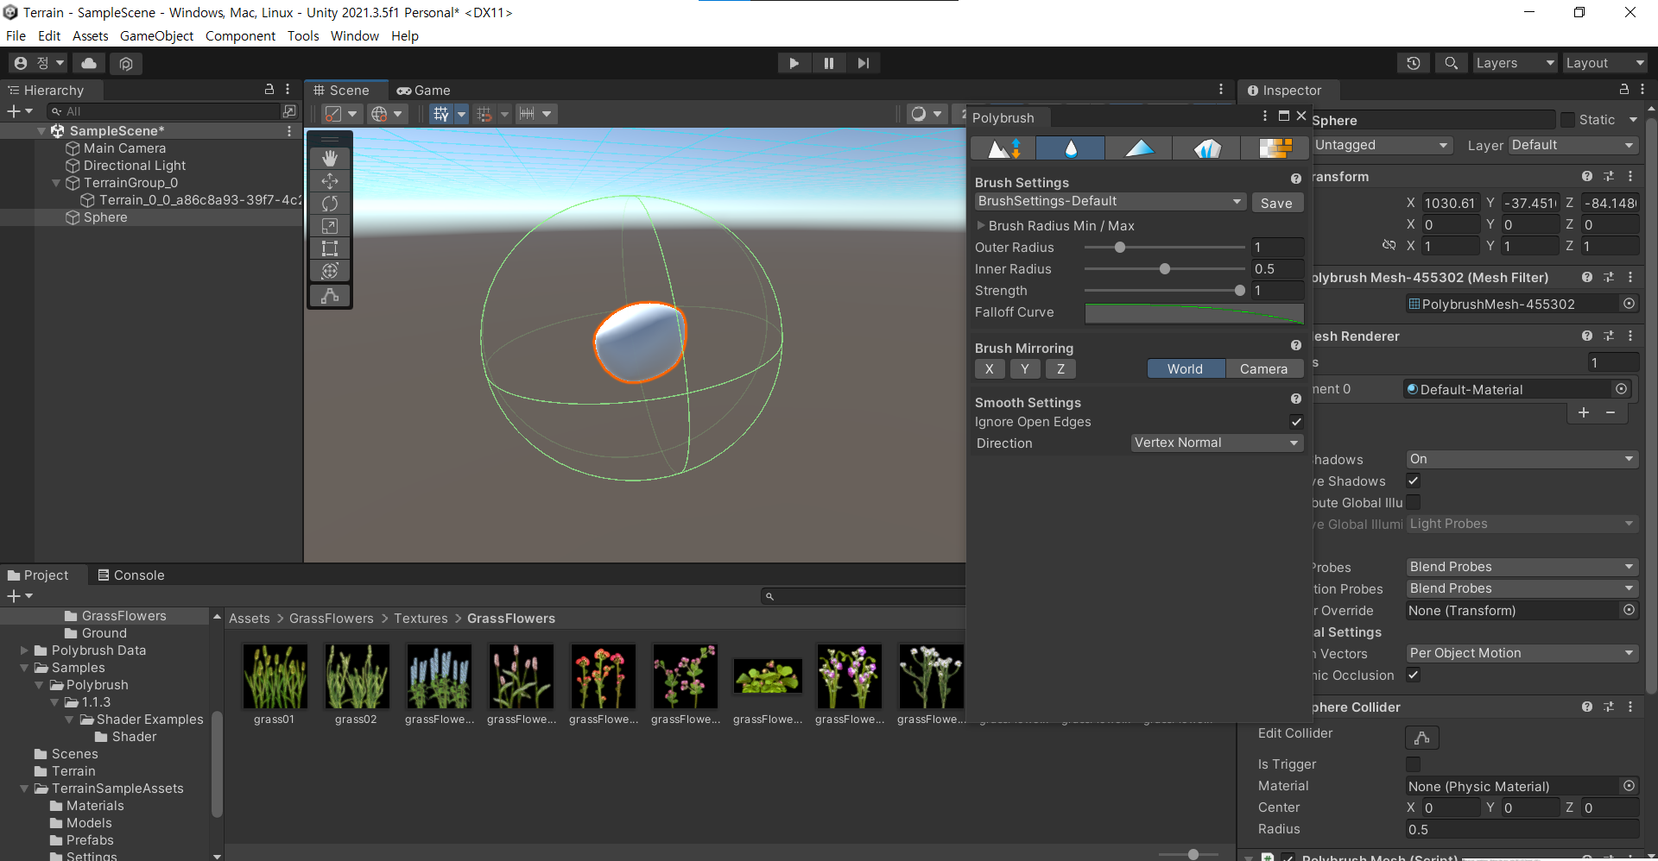
Task: Open the global search magnifier
Action: click(x=1451, y=63)
